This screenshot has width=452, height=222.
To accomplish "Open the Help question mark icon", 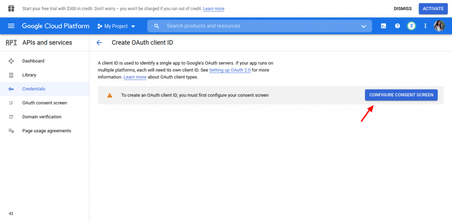I will click(397, 26).
